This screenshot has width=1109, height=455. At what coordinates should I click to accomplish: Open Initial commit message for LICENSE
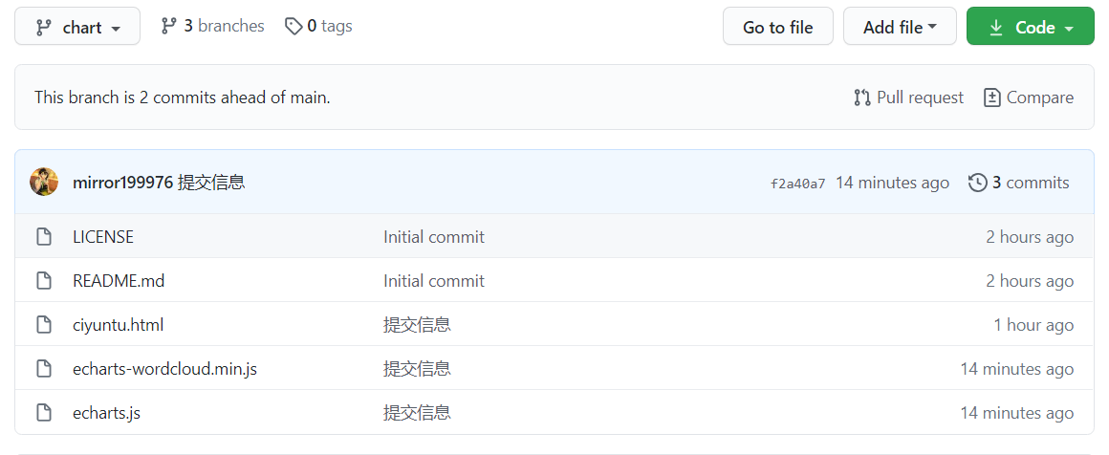pos(434,237)
